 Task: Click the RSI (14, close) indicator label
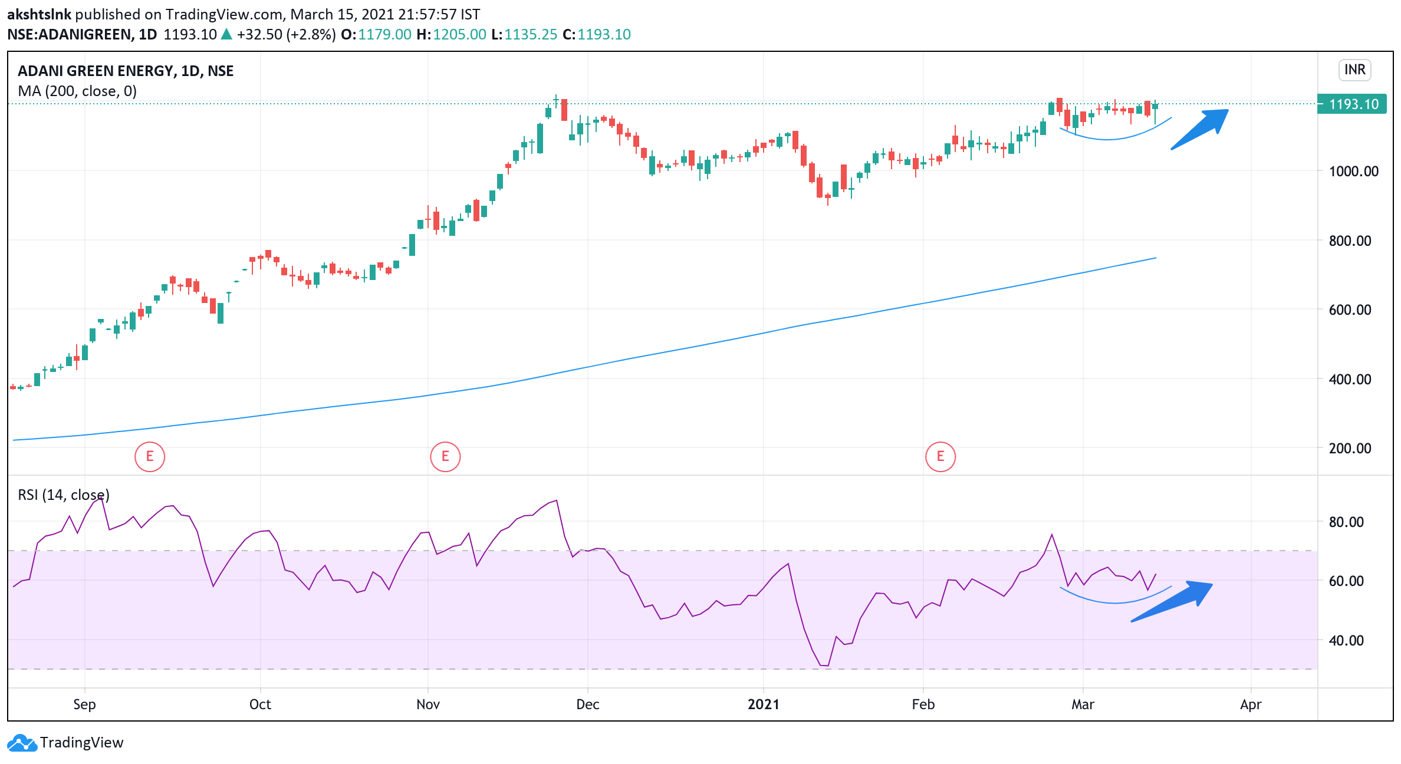64,495
